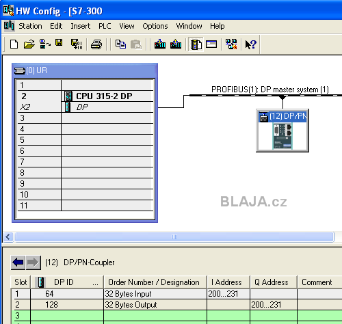
Task: Click DP ID cell 64
Action: click(67, 294)
